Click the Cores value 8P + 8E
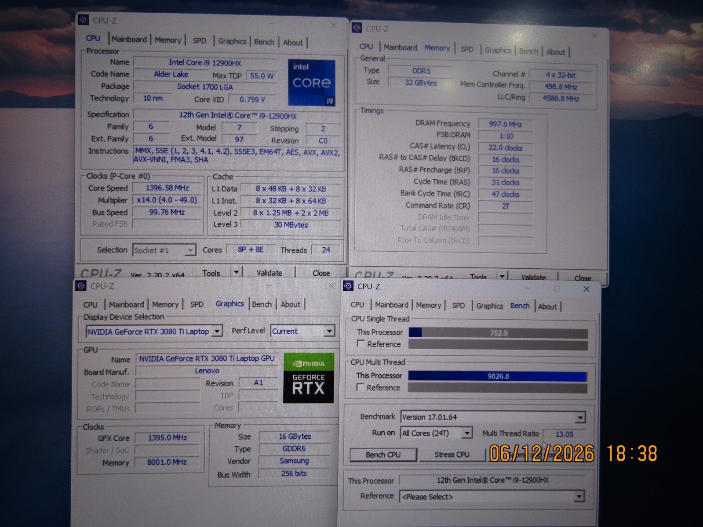The height and width of the screenshot is (527, 703). (251, 249)
